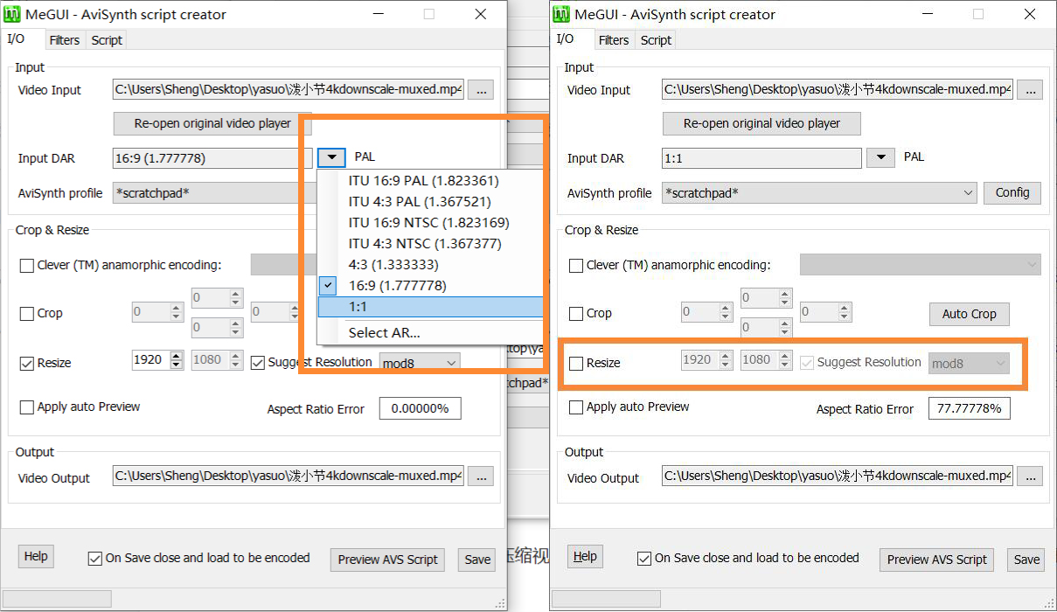
Task: Enable Crop checkbox in right window
Action: coord(576,314)
